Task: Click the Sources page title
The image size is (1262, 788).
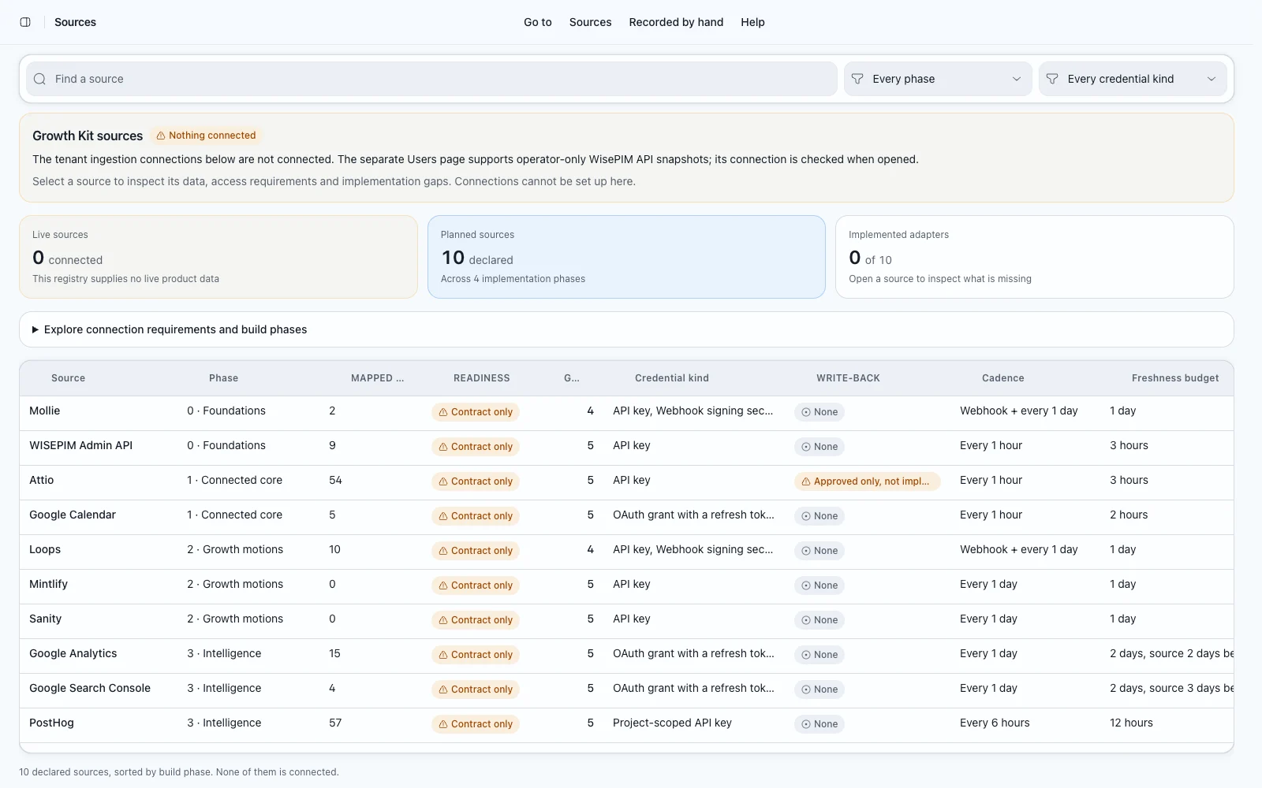Action: (x=75, y=22)
